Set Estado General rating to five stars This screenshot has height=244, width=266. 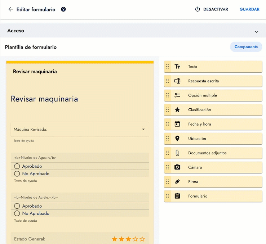pos(142,239)
